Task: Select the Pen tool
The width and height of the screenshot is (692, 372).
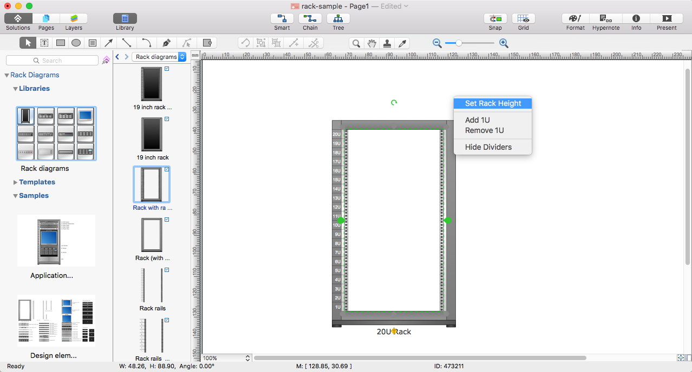Action: 167,43
